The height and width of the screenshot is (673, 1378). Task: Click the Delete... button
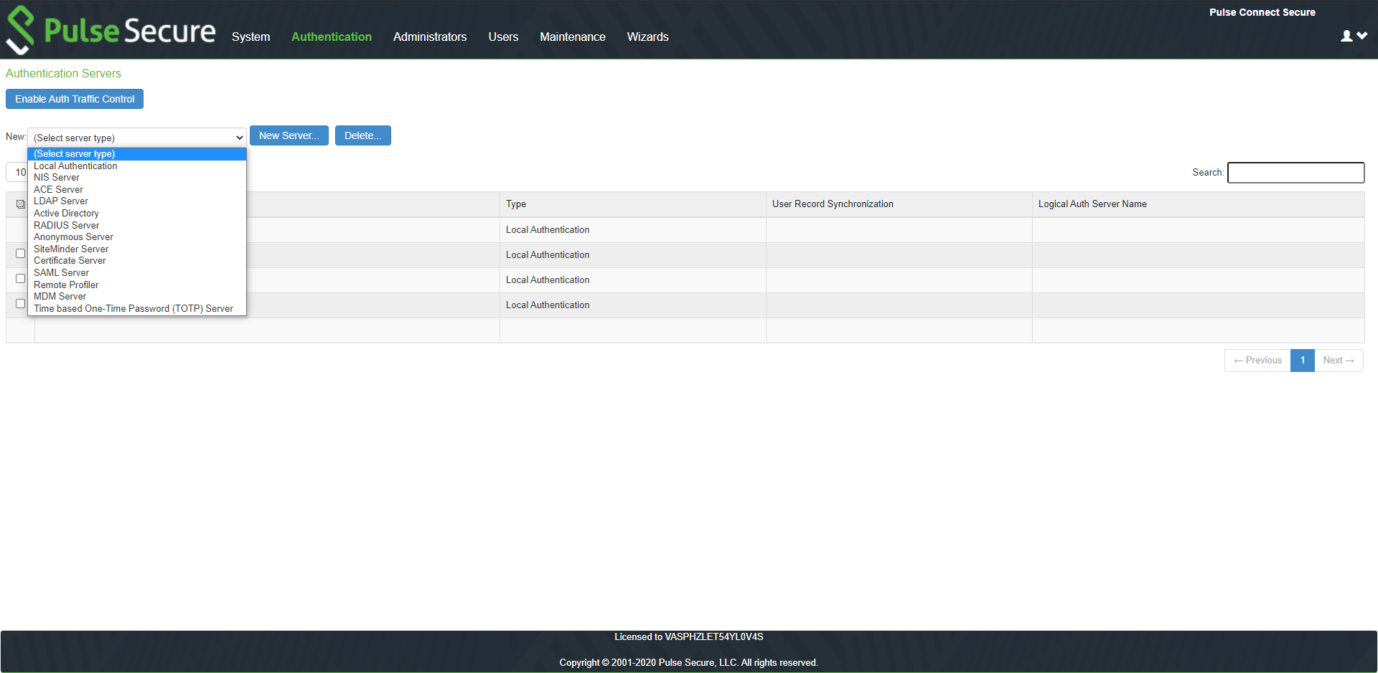coord(363,135)
